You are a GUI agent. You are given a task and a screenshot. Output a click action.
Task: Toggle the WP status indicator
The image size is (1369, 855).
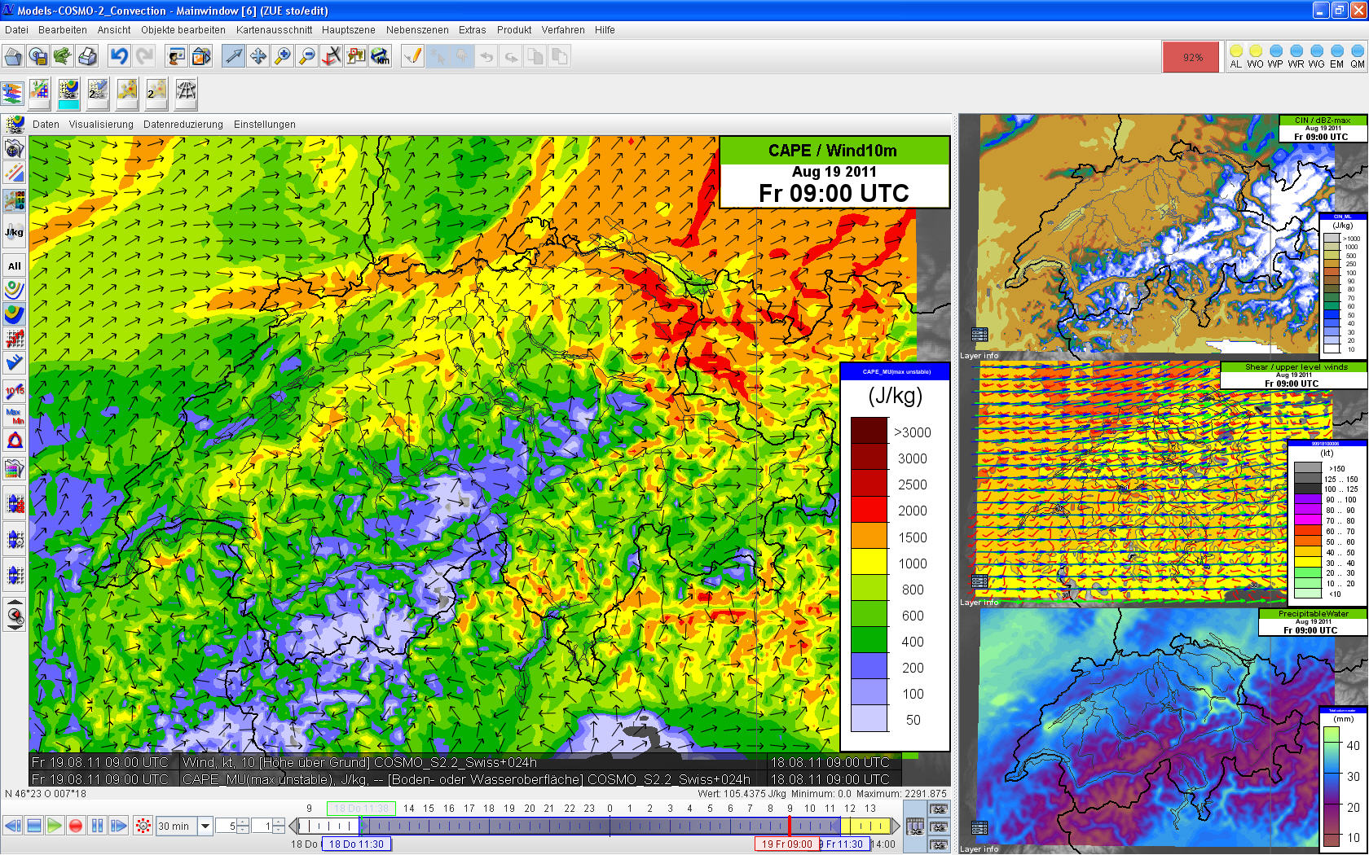click(x=1275, y=57)
